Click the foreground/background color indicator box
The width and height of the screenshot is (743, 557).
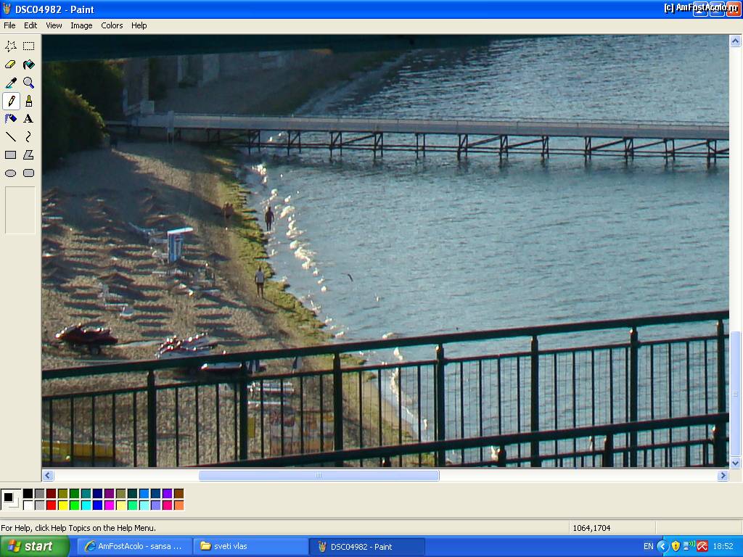click(x=10, y=500)
